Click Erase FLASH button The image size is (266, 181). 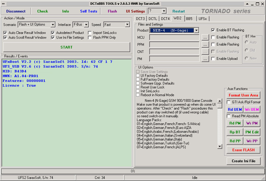(243, 150)
